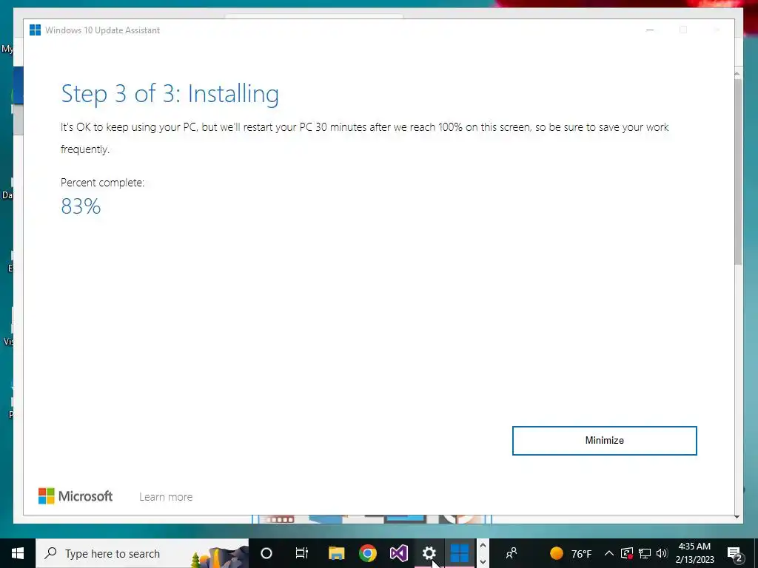Viewport: 758px width, 568px height.
Task: Click the Type here to search box
Action: [142, 553]
